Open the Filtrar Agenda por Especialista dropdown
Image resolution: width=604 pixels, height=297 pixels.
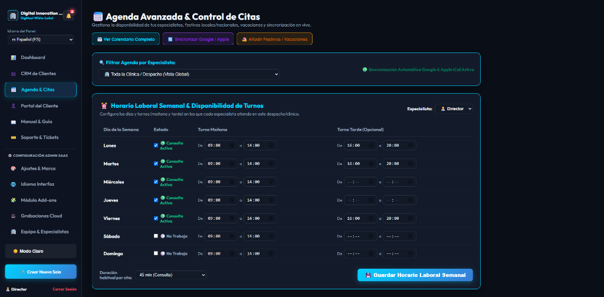[x=189, y=74]
